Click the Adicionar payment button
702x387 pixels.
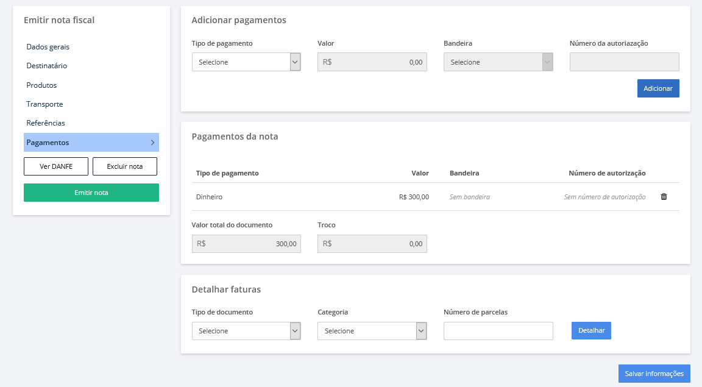(x=658, y=88)
